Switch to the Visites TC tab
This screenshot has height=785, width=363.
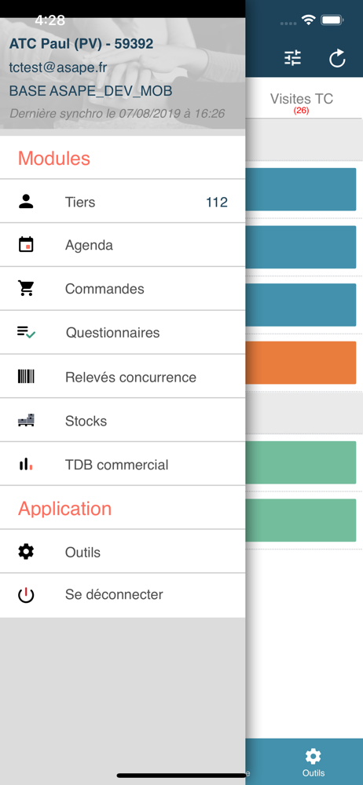(302, 101)
